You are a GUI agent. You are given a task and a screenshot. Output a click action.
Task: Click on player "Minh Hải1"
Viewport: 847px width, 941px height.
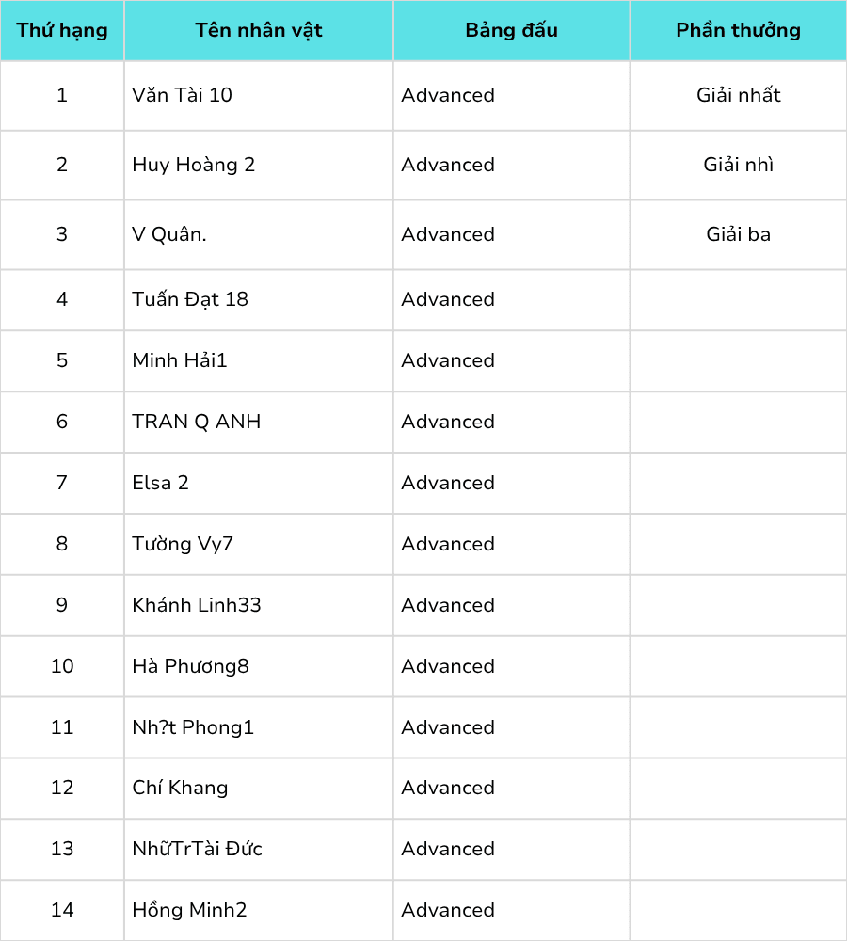pos(180,360)
